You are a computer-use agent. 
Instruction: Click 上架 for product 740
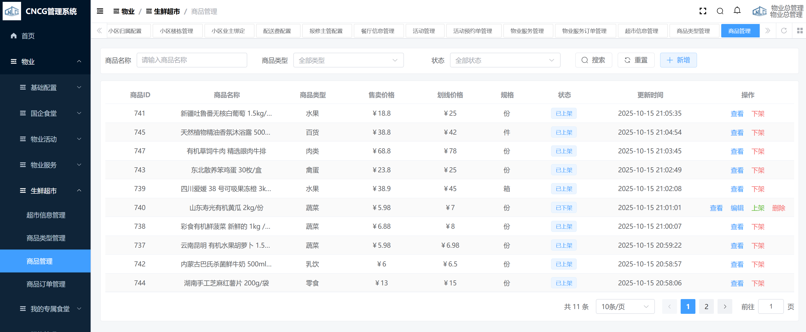click(x=758, y=208)
